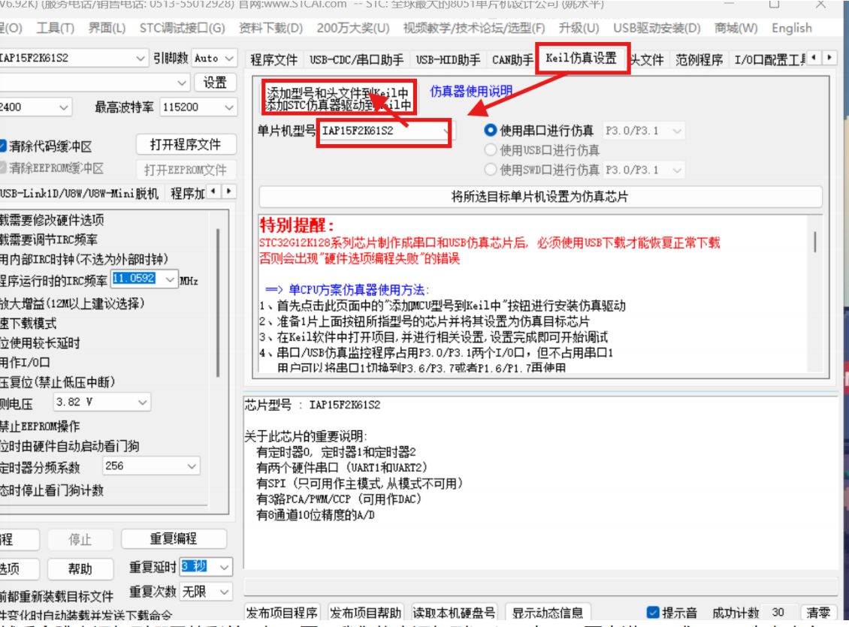Expand the 引脚数 Auto dropdown

pos(229,58)
